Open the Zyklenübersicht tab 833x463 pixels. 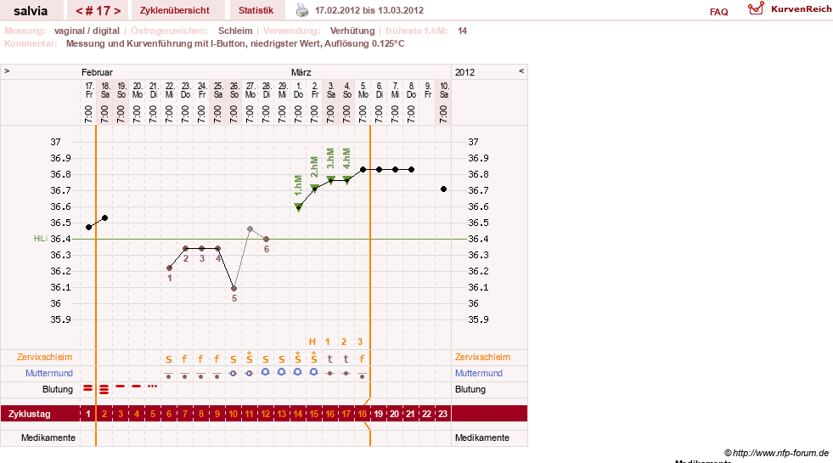(175, 10)
